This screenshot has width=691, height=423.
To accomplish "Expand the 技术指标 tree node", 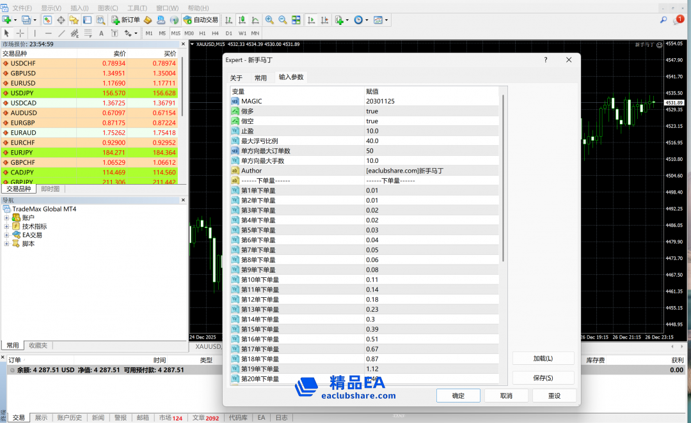I will pyautogui.click(x=7, y=226).
